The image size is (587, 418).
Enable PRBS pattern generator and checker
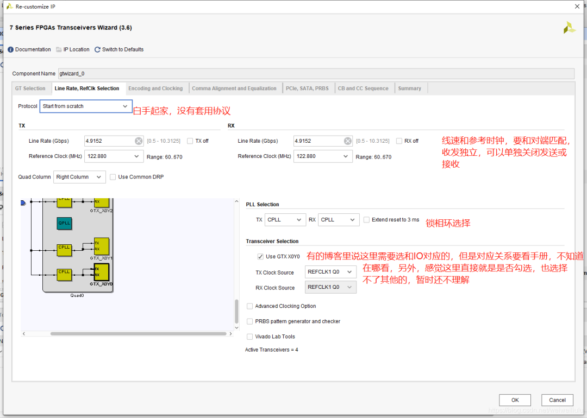coord(249,321)
